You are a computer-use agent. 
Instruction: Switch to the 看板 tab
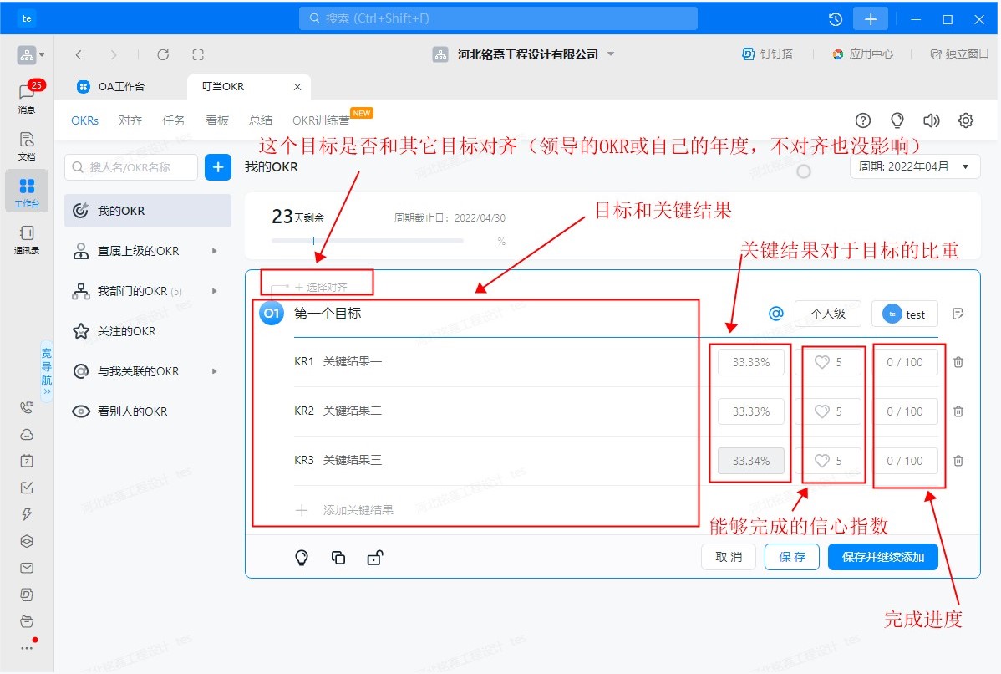[217, 120]
